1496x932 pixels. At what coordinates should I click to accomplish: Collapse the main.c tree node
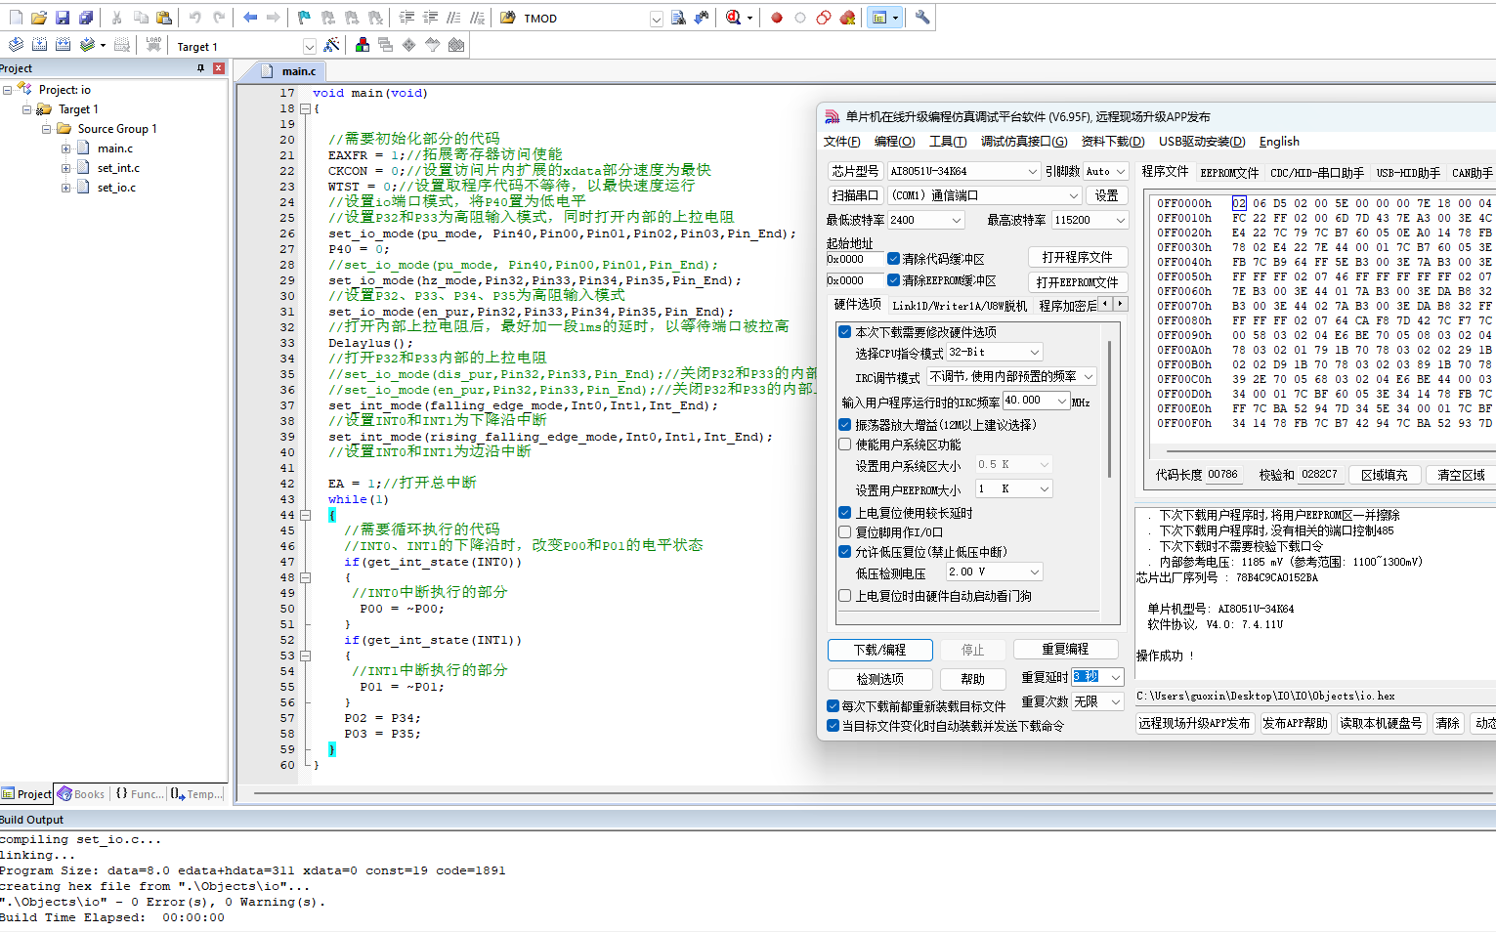65,148
